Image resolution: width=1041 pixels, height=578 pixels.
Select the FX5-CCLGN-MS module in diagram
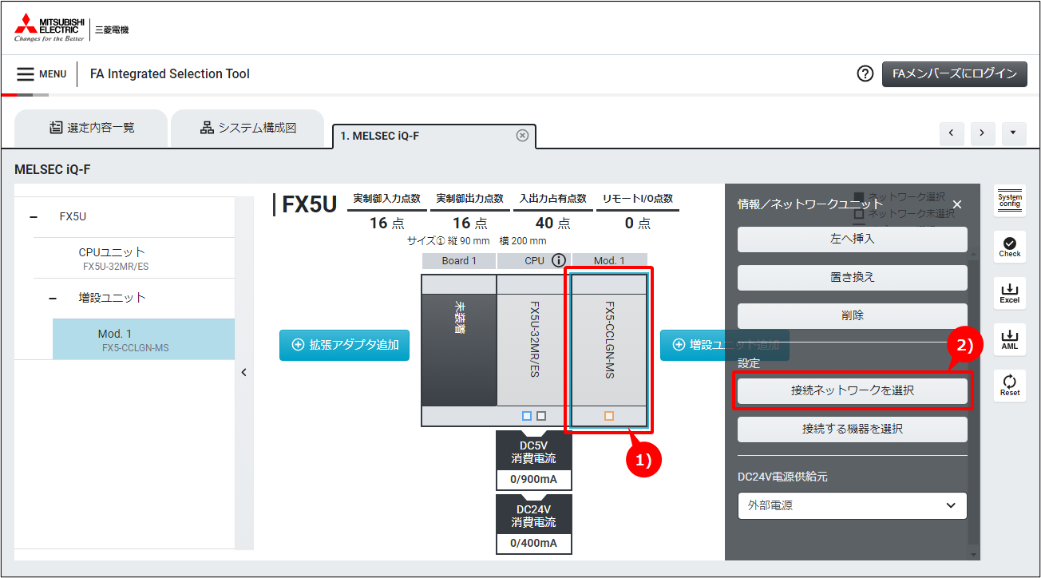[x=609, y=350]
